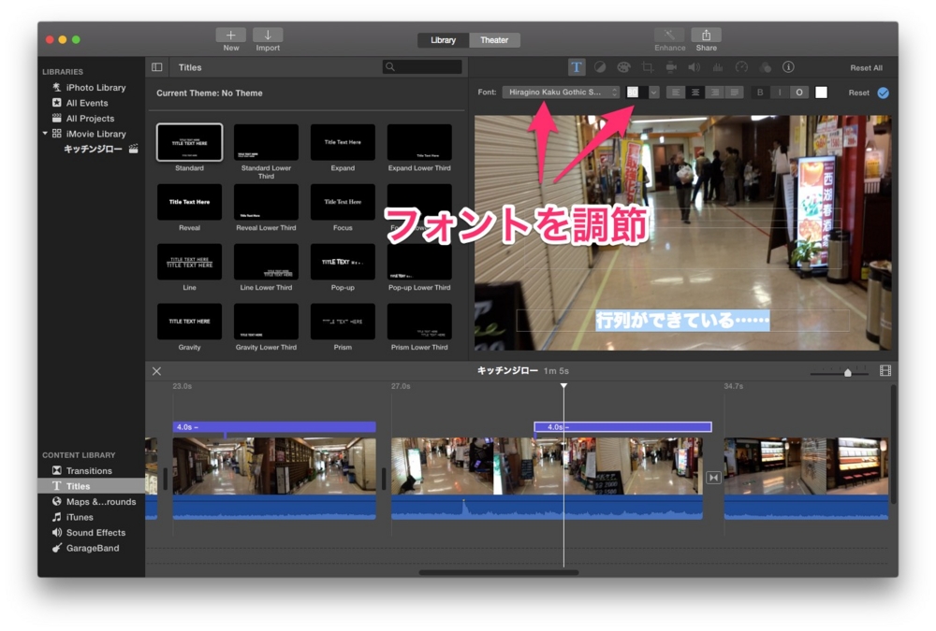Set title text alignment to left
The image size is (936, 631).
pos(675,93)
